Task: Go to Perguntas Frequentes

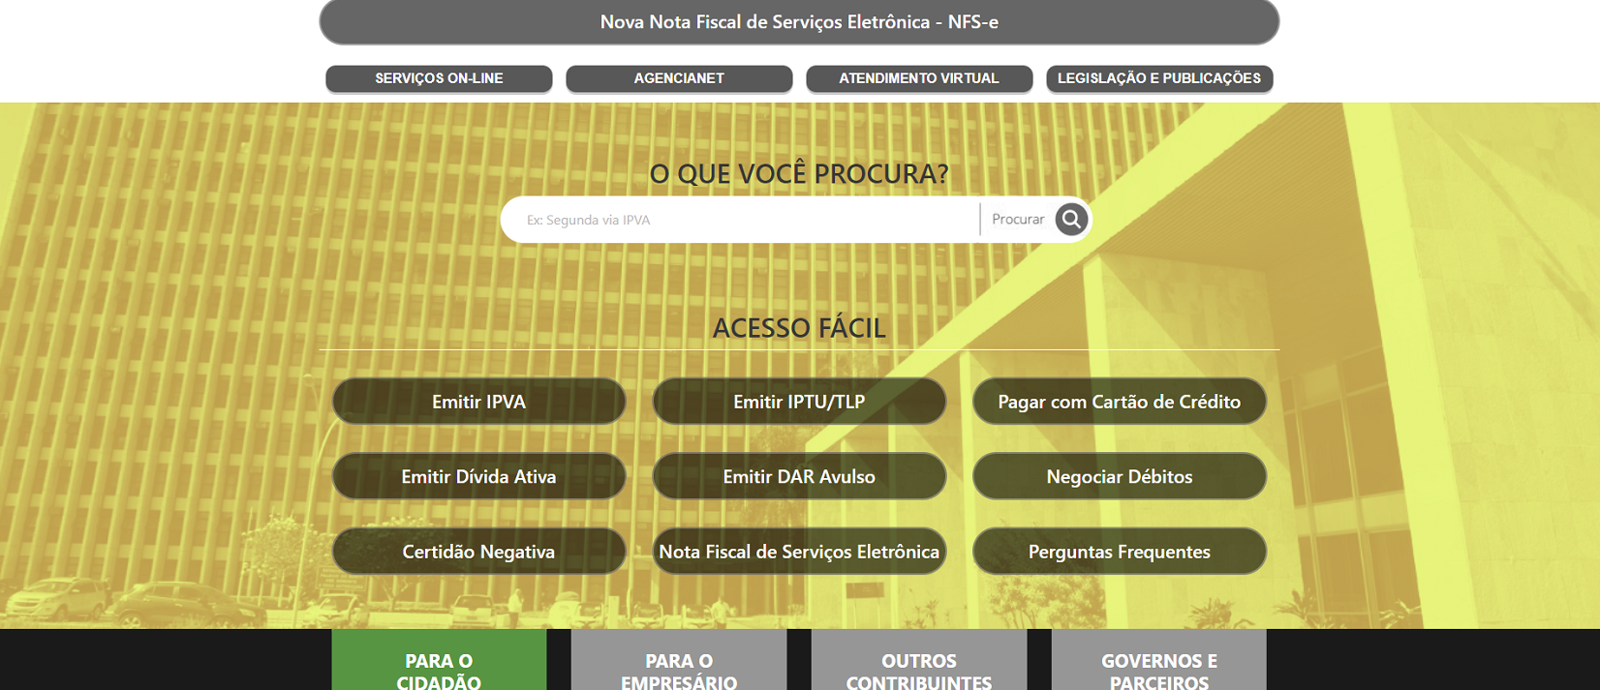Action: [1119, 552]
